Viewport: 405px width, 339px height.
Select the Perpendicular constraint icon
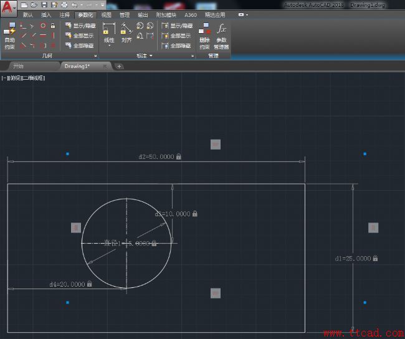point(33,36)
